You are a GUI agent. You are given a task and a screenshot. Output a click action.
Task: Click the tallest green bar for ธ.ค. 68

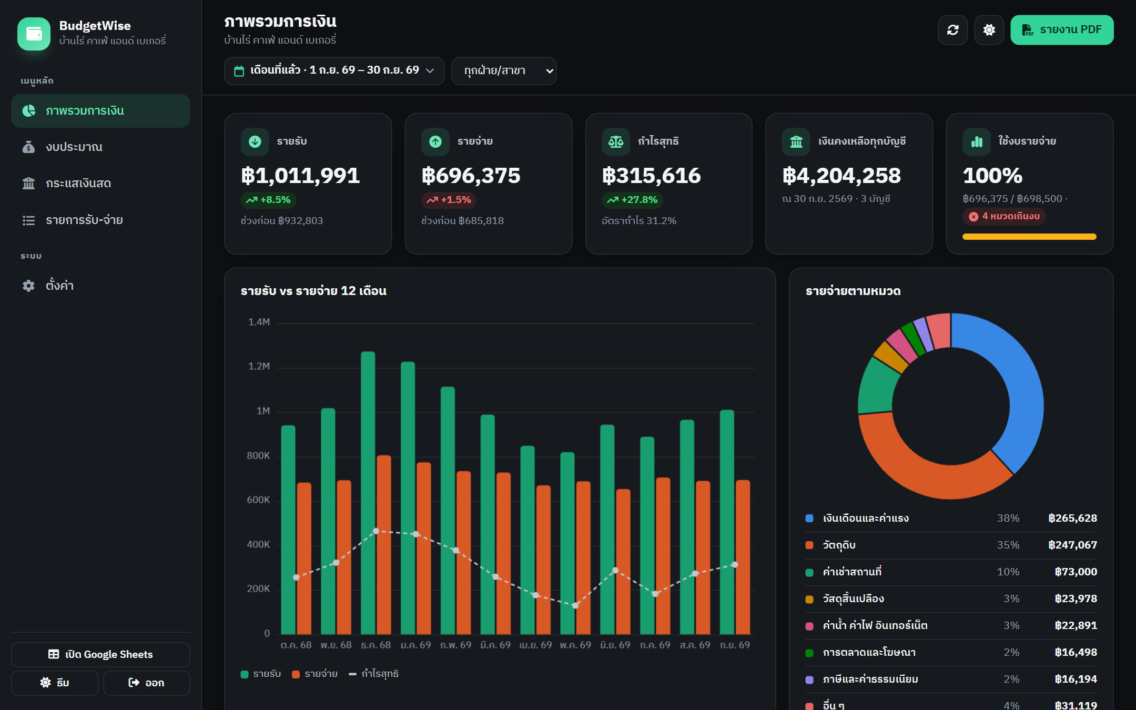(x=368, y=493)
